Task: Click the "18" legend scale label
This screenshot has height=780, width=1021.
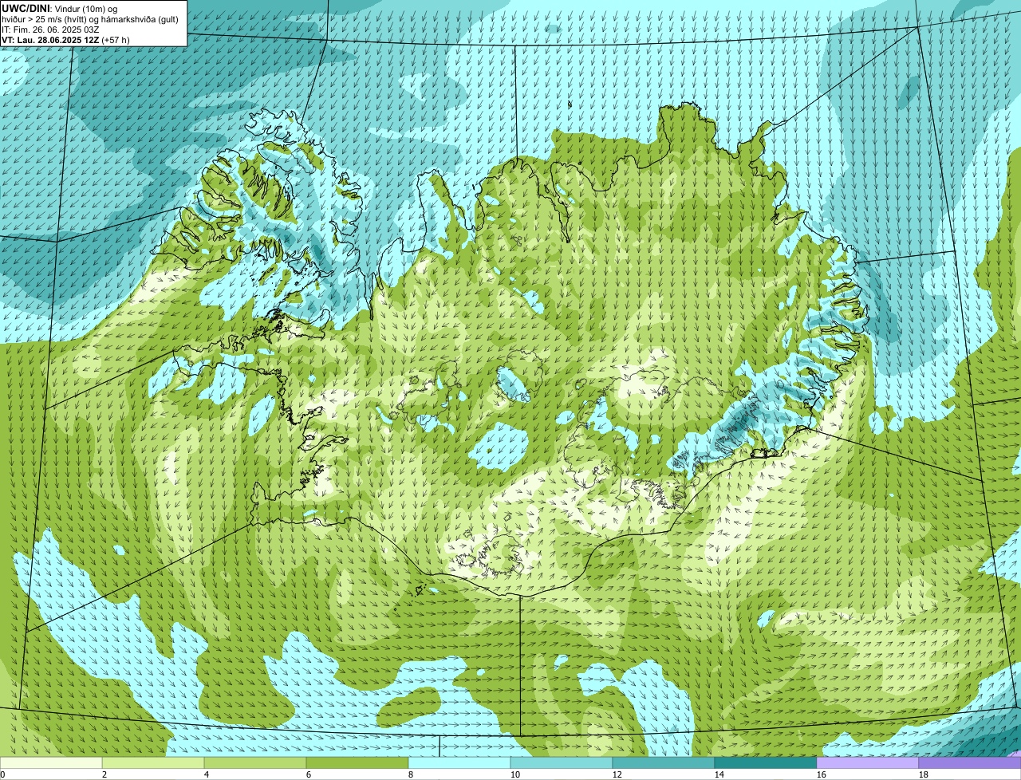Action: click(924, 774)
